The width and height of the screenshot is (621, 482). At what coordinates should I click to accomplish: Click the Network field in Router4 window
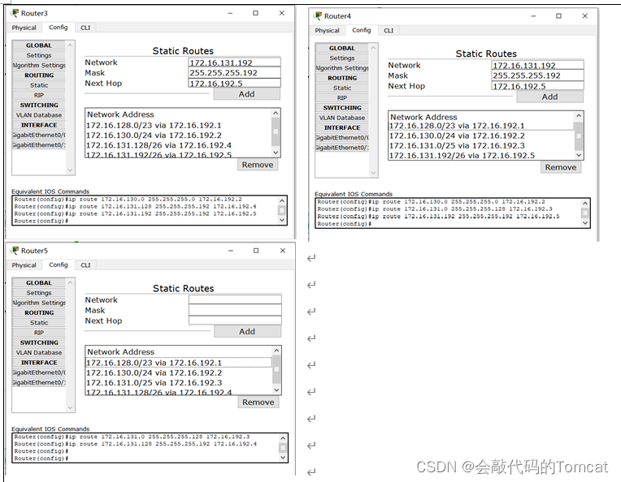pyautogui.click(x=537, y=65)
